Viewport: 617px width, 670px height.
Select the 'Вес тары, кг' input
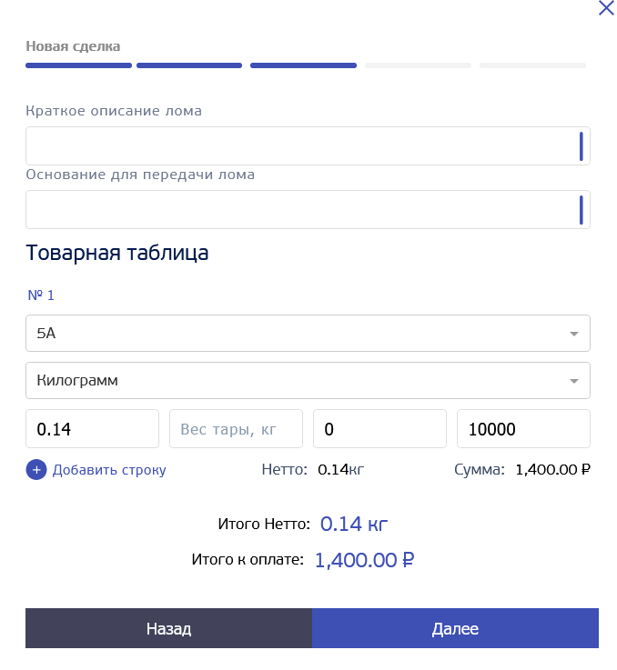(x=236, y=429)
